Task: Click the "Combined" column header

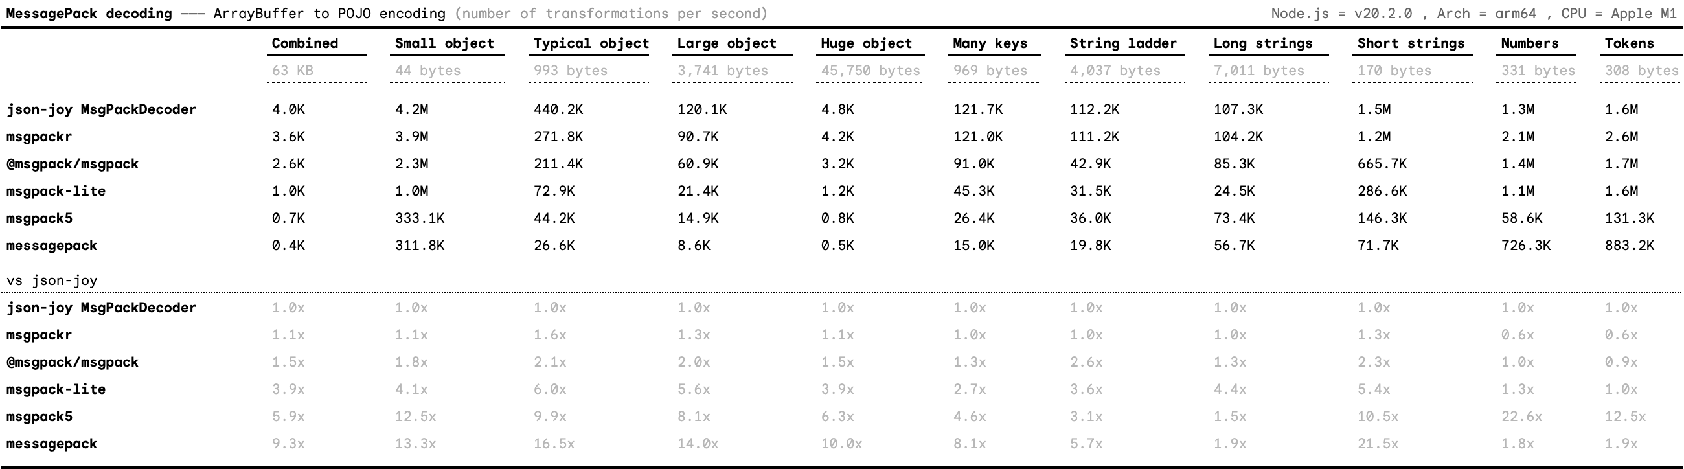Action: pos(304,43)
